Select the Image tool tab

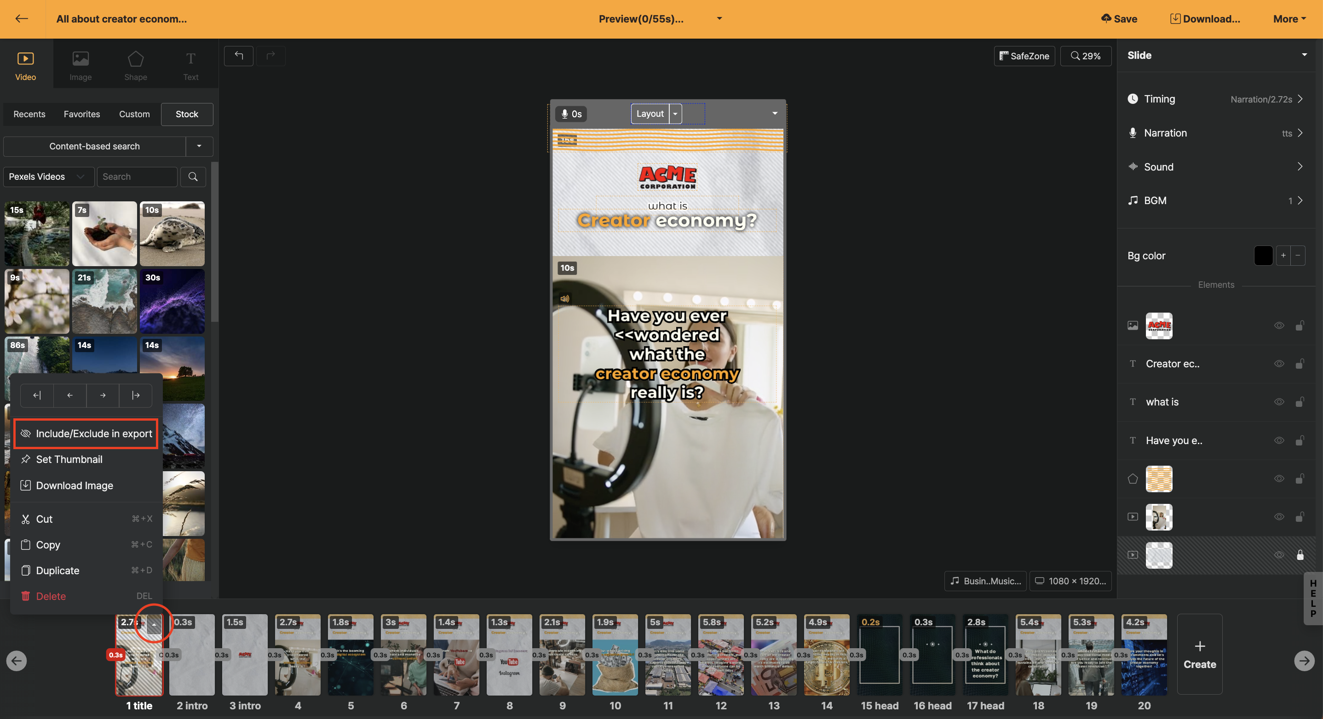coord(81,66)
